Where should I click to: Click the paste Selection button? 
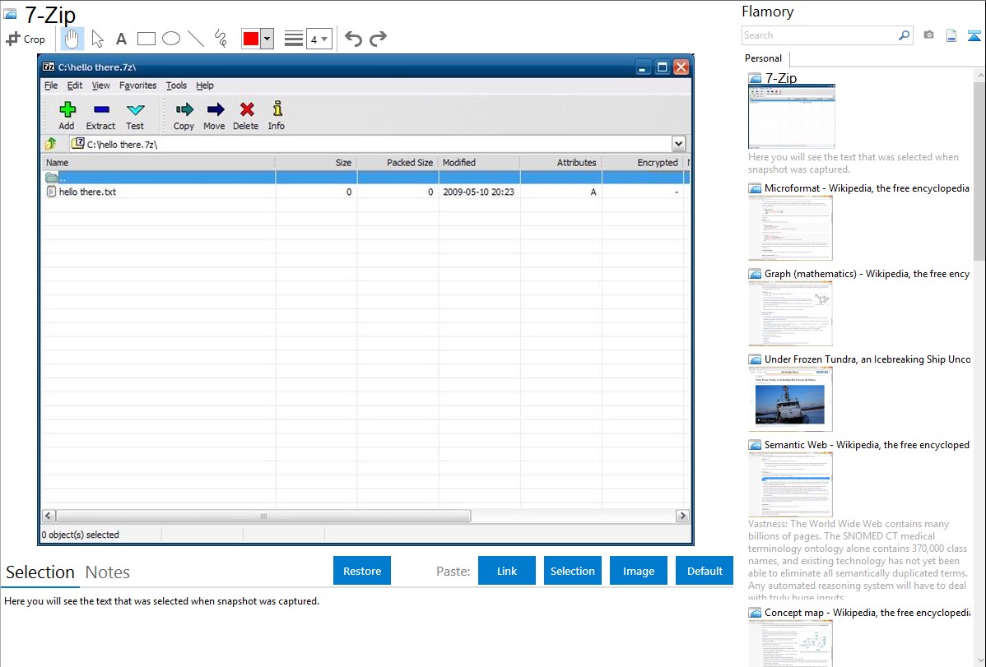(x=573, y=571)
